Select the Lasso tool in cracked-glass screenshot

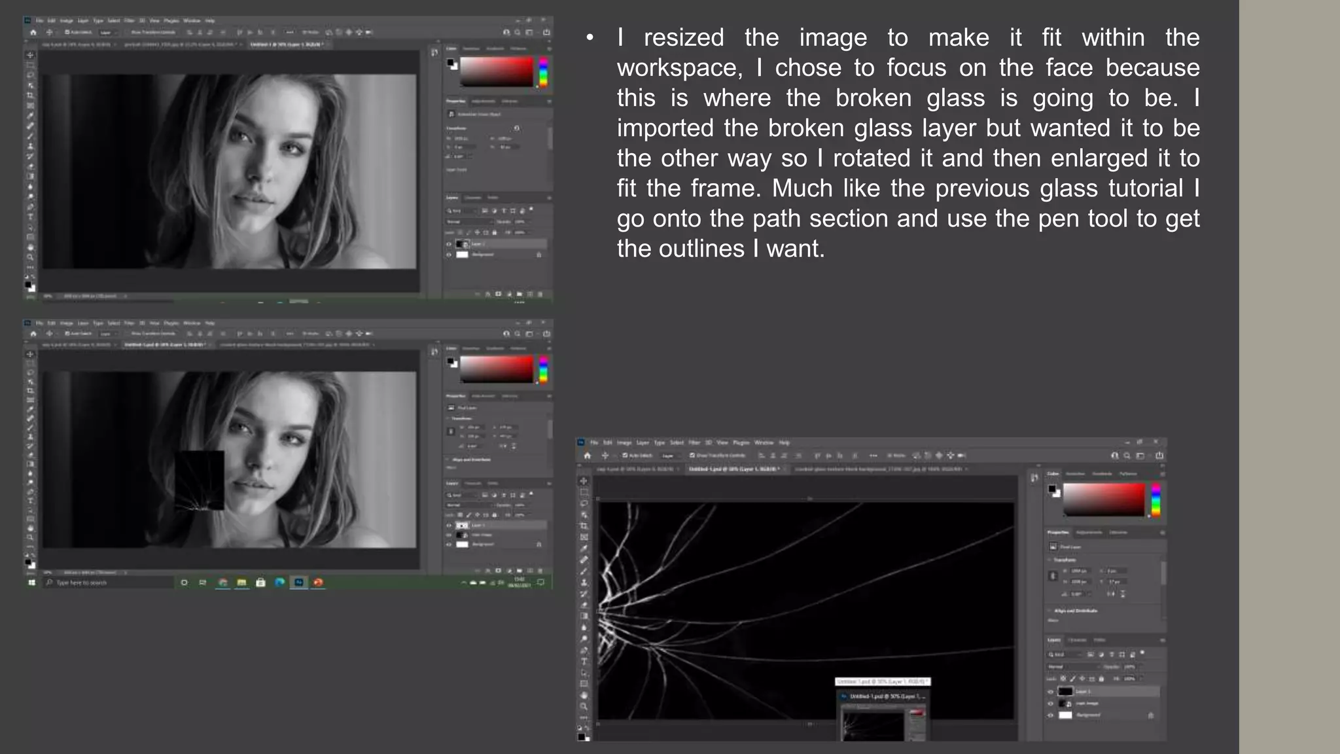pos(584,503)
